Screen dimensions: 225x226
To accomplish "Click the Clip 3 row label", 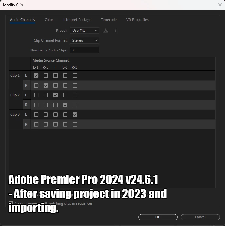I will (15, 114).
